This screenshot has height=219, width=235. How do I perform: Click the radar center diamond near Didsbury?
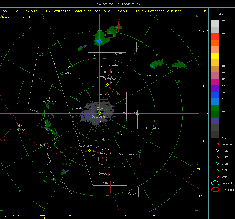(x=100, y=113)
